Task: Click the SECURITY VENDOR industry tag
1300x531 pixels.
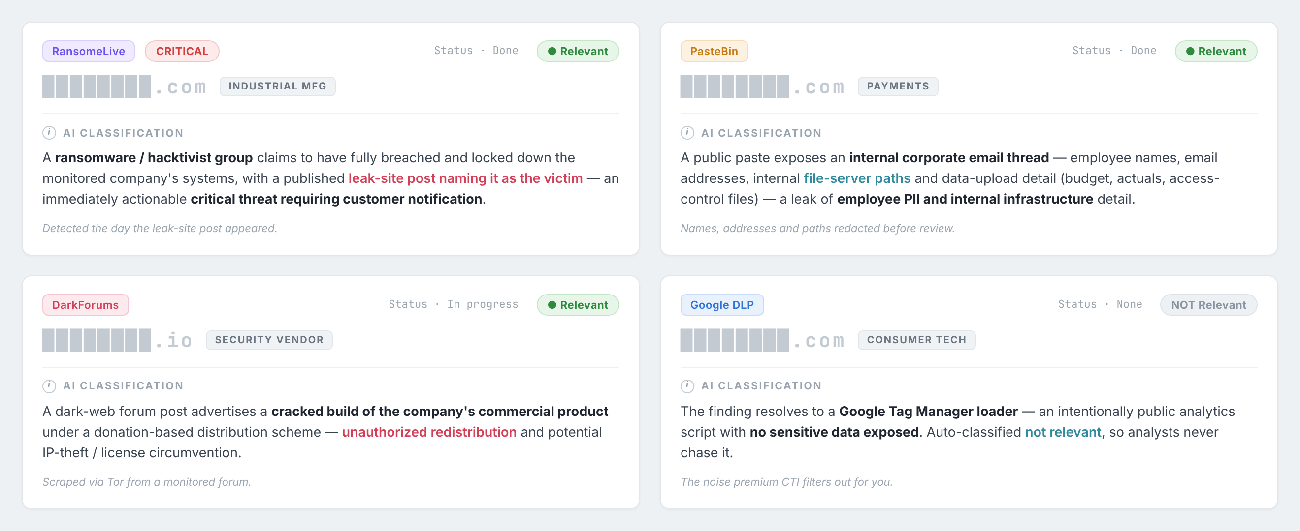Action: [x=269, y=340]
